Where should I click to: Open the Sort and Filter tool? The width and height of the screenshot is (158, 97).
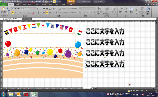point(142,11)
